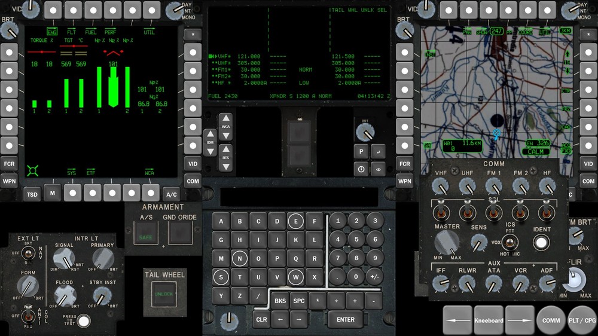Click the IDM up arrow
Screen dimensions: 598x336
(x=210, y=134)
